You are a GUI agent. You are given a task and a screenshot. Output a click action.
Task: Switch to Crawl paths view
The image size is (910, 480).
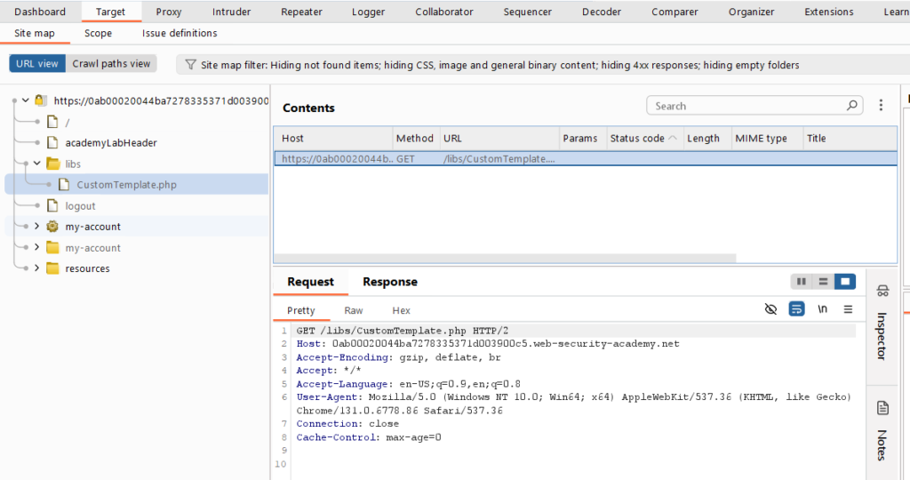[111, 64]
